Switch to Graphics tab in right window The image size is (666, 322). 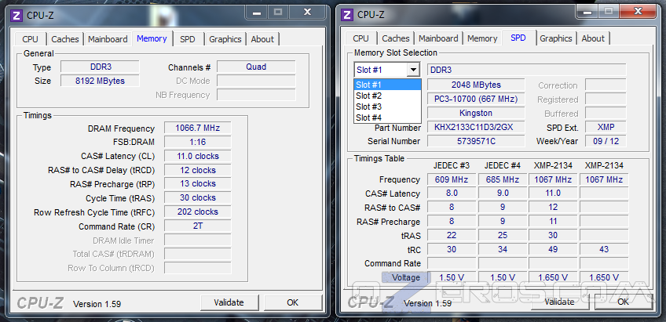[x=556, y=38]
